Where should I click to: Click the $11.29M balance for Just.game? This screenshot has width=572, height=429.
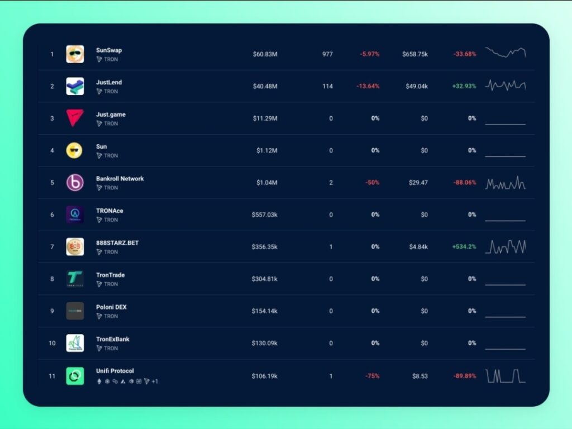pos(265,118)
